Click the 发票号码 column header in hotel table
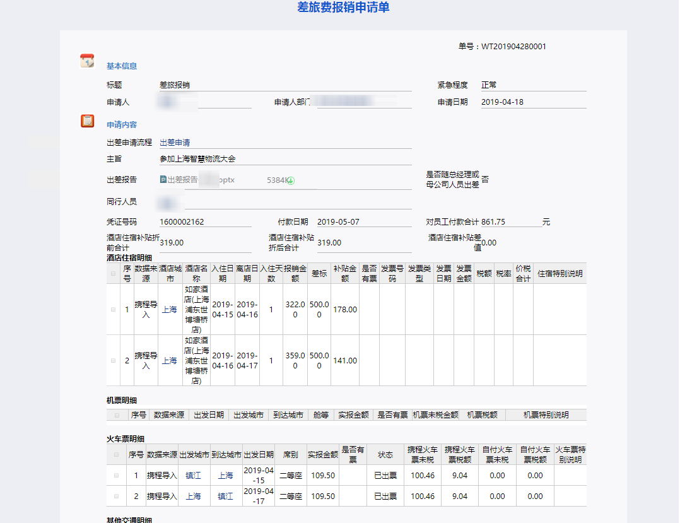The image size is (680, 523). click(392, 274)
